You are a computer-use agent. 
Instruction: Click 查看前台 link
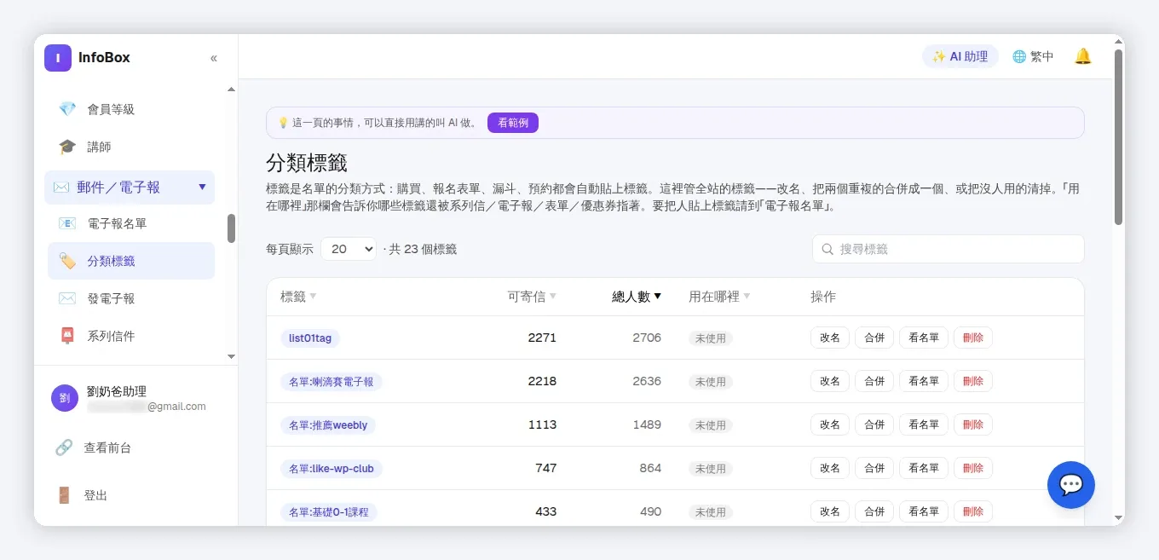click(x=107, y=447)
